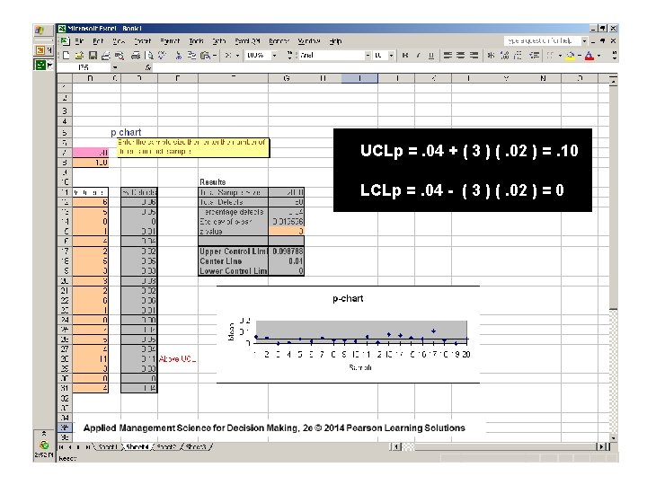Open the Data menu
This screenshot has height=485, width=647.
(x=219, y=40)
